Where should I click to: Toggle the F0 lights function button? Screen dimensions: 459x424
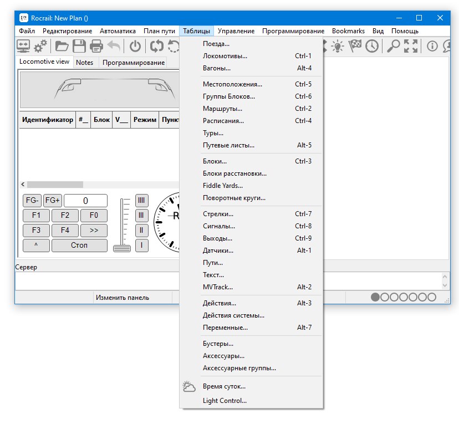click(94, 216)
